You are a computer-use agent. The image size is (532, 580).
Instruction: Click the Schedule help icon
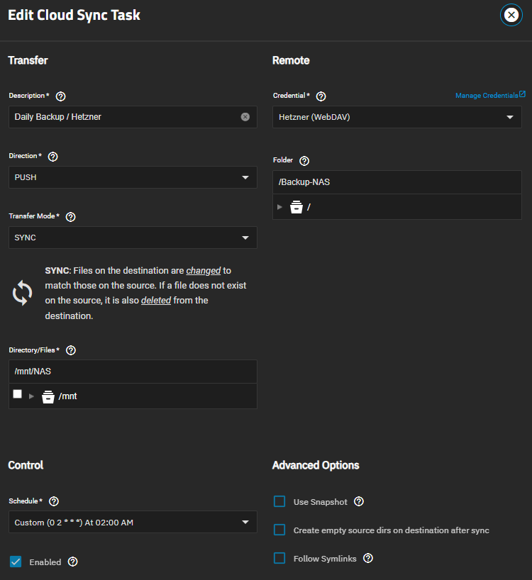(x=54, y=501)
